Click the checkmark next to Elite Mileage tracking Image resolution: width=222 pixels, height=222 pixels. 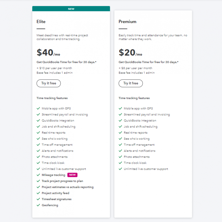coord(38,175)
